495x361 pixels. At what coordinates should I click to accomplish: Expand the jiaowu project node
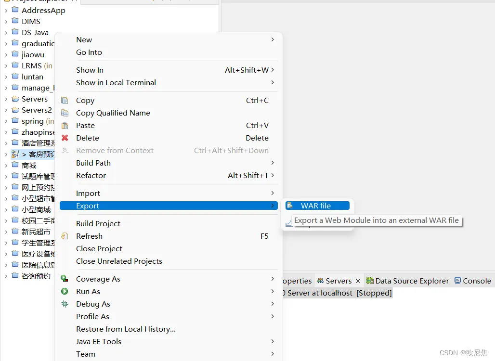(x=6, y=55)
